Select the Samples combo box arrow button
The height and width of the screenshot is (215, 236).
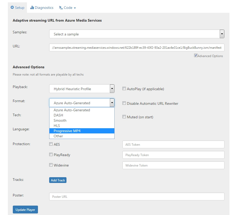(x=222, y=34)
